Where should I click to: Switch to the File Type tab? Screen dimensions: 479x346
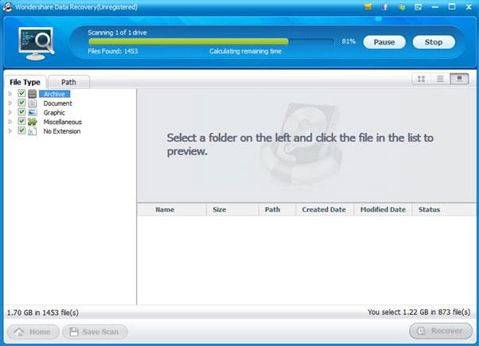pyautogui.click(x=25, y=82)
